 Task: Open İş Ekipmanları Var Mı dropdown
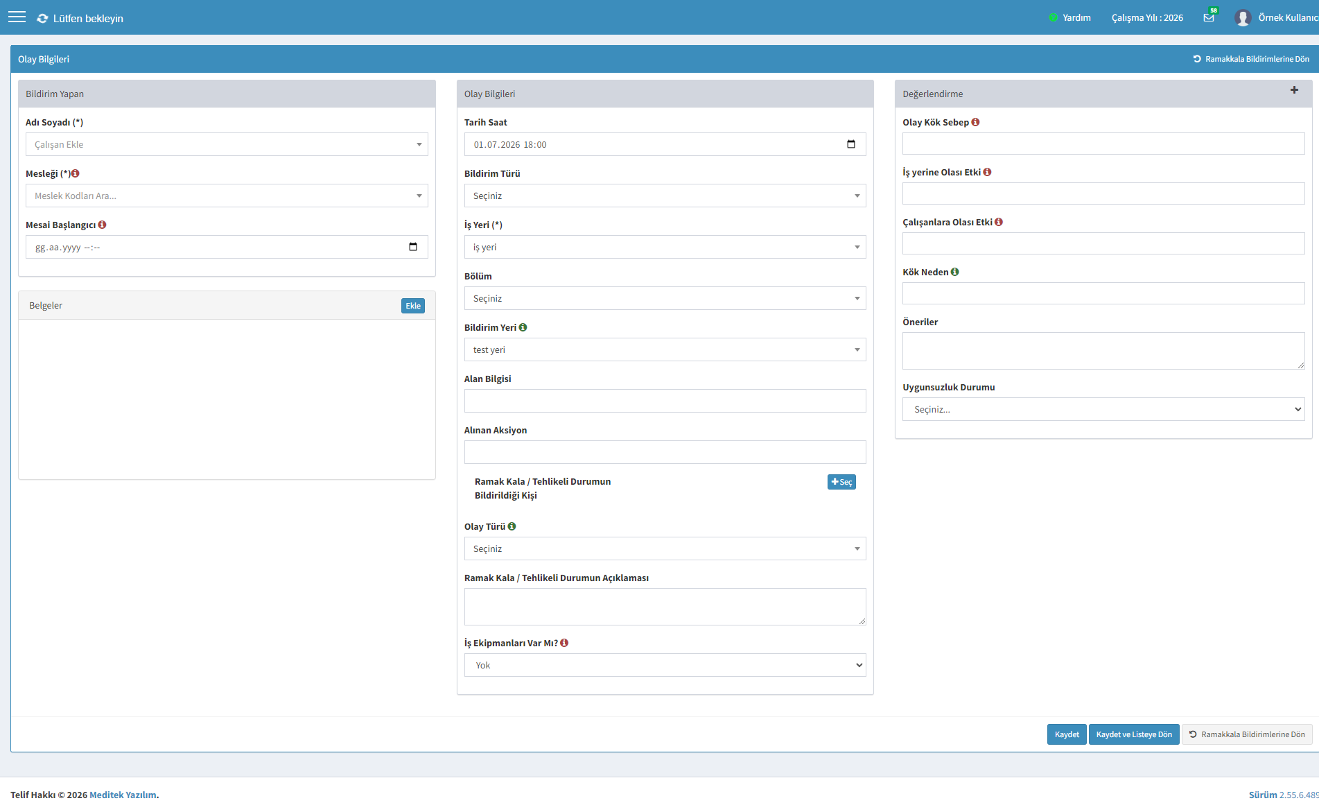coord(665,665)
